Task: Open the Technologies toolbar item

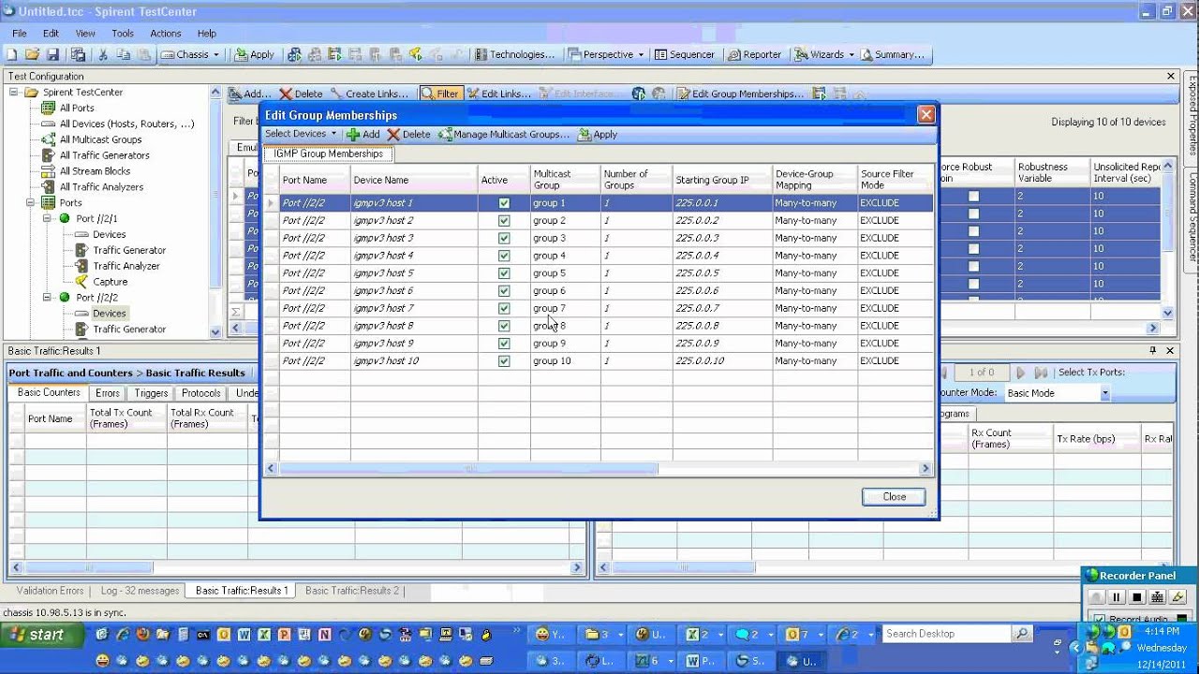Action: [513, 54]
